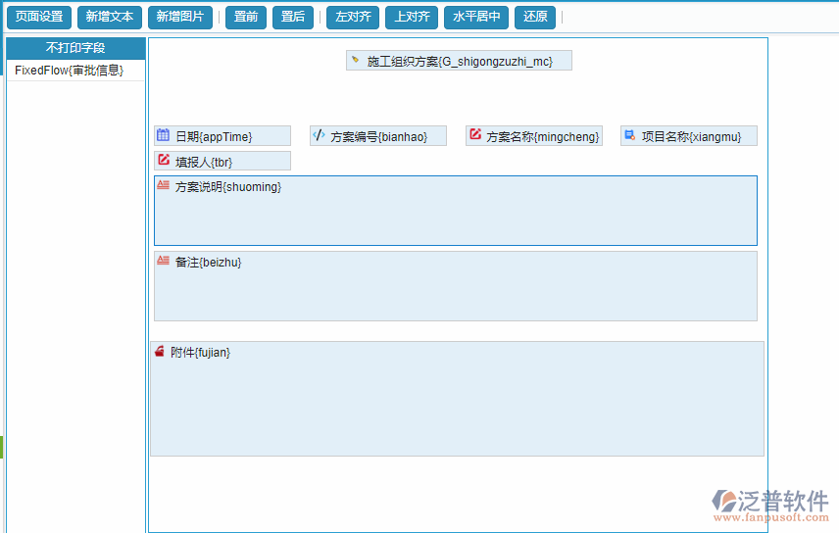The height and width of the screenshot is (533, 839).
Task: Click the 新增文本 button
Action: 109,17
